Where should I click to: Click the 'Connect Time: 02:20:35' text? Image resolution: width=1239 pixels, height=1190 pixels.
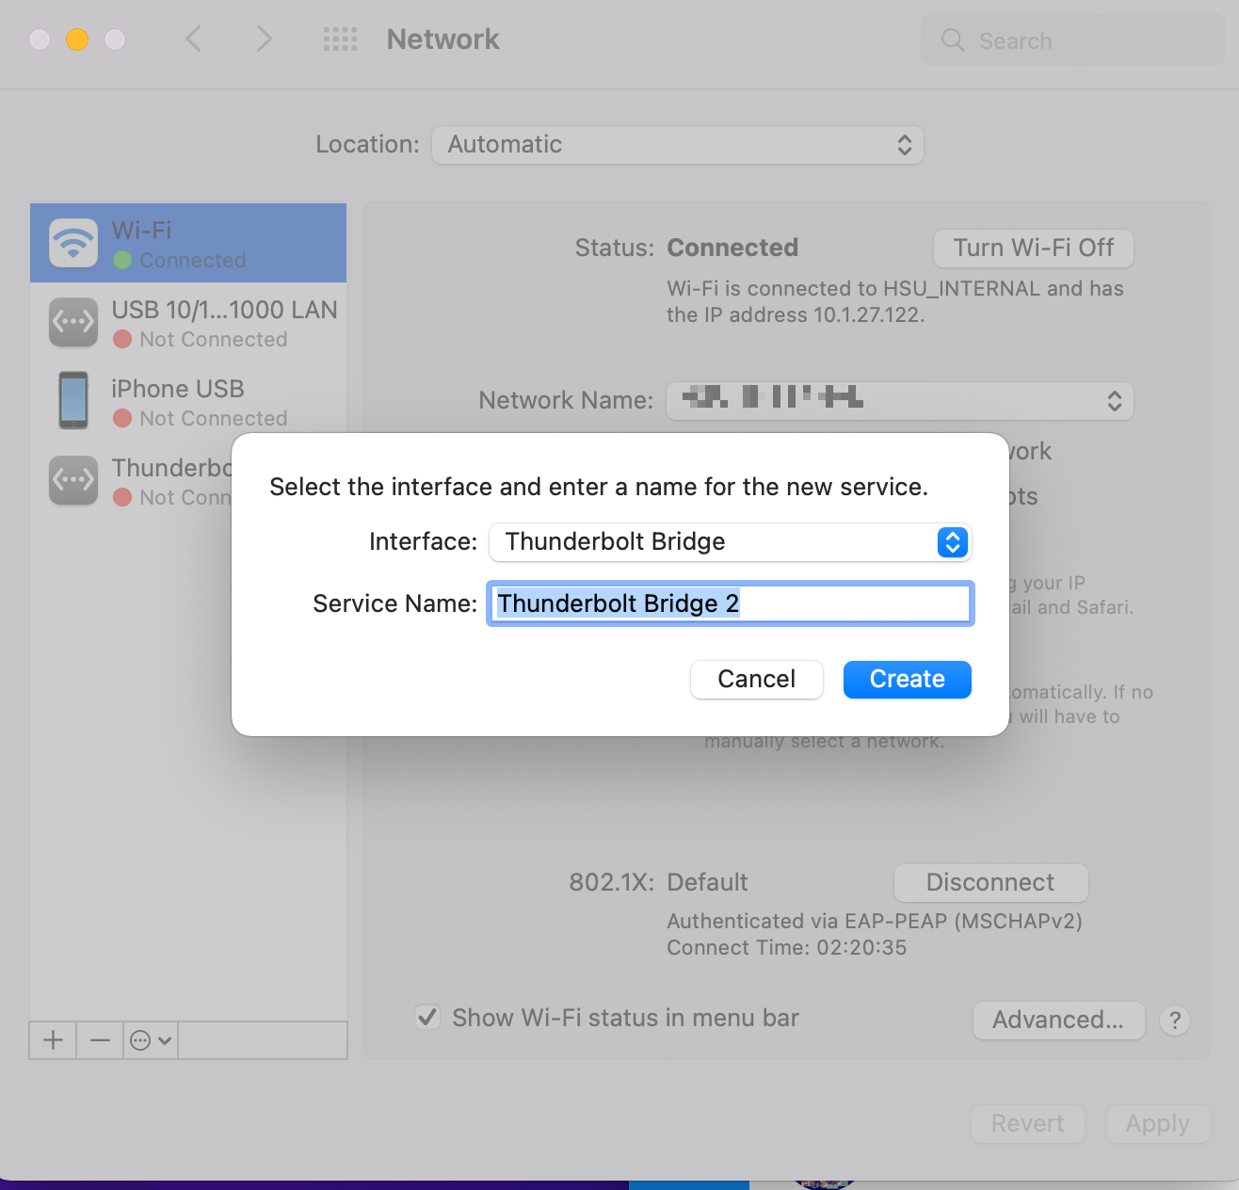click(787, 948)
